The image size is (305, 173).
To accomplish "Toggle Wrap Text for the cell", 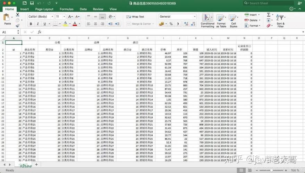I will click(135, 17).
